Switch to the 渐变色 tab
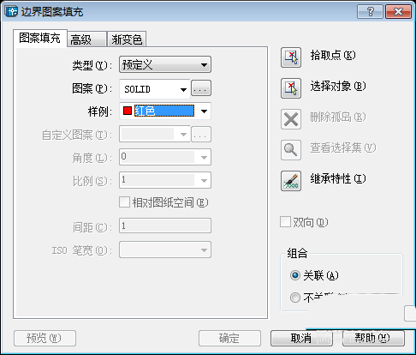Viewport: 416px width, 355px height. coord(127,39)
